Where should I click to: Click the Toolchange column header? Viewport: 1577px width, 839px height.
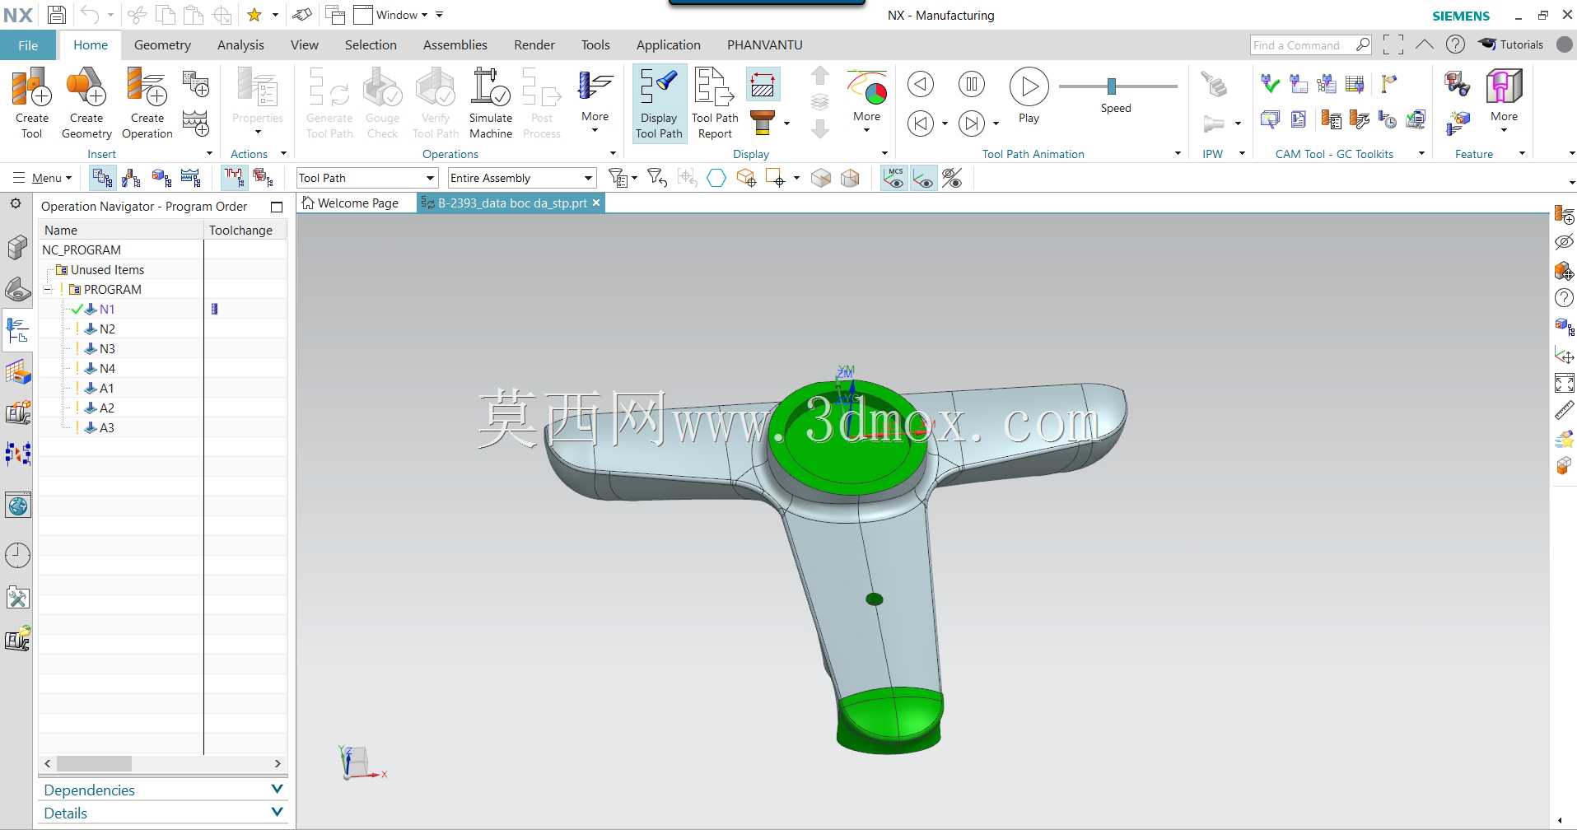coord(241,231)
